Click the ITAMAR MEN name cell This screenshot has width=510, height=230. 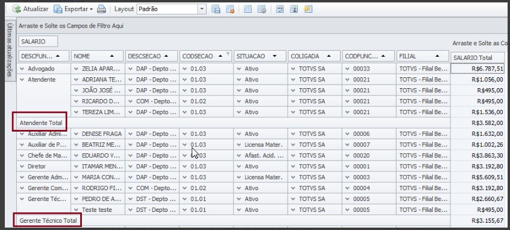coord(98,167)
